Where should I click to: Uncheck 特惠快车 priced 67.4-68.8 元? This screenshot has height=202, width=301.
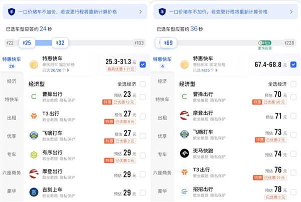[293, 64]
